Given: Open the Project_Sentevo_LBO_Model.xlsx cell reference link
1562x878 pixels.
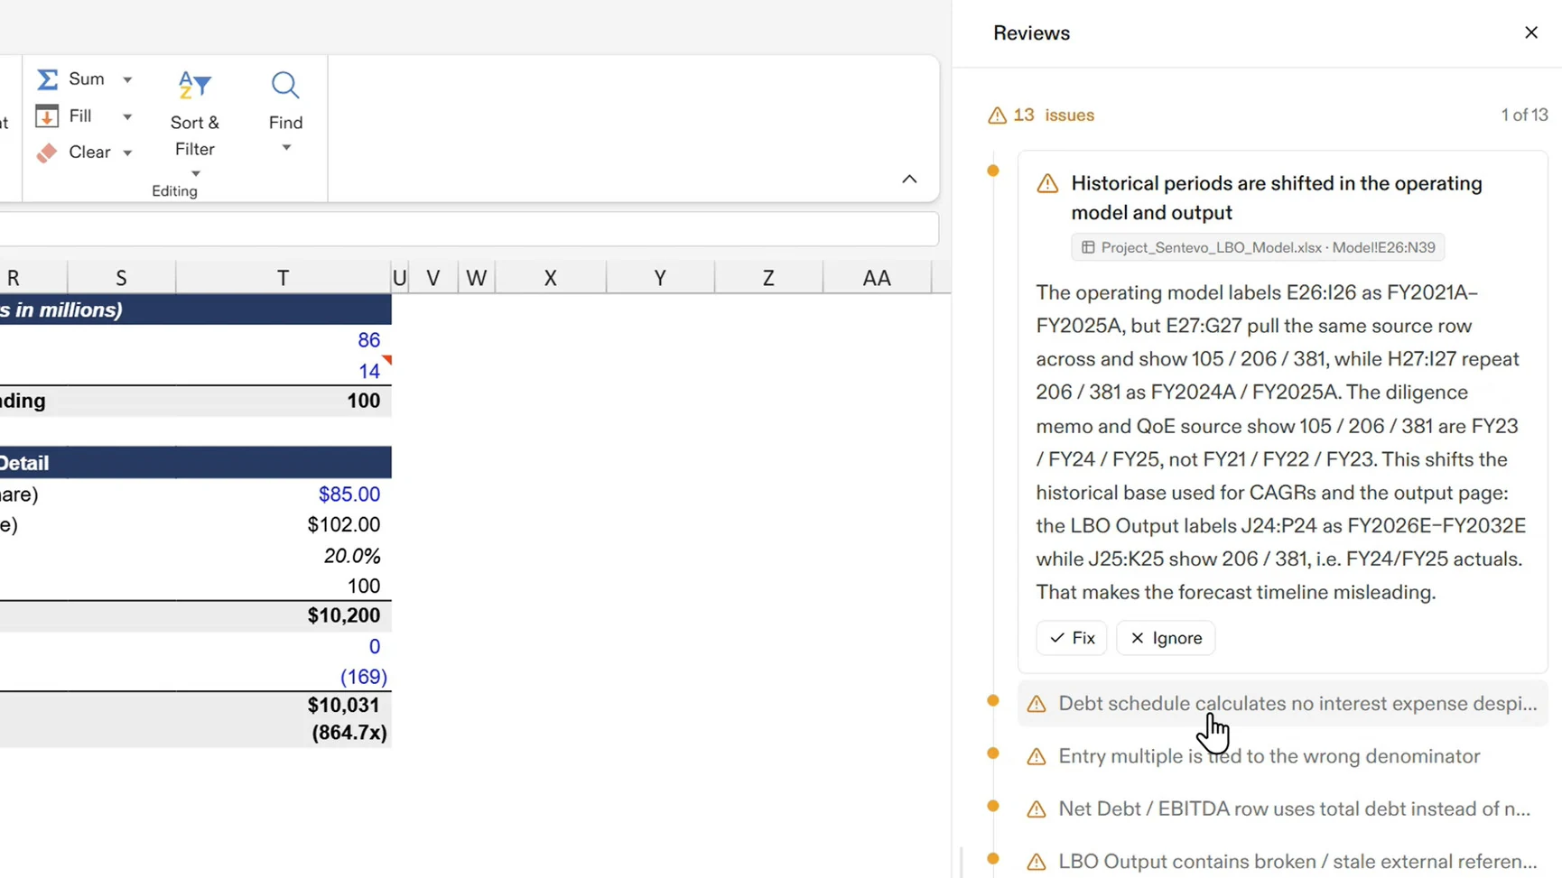Looking at the screenshot, I should pyautogui.click(x=1258, y=247).
